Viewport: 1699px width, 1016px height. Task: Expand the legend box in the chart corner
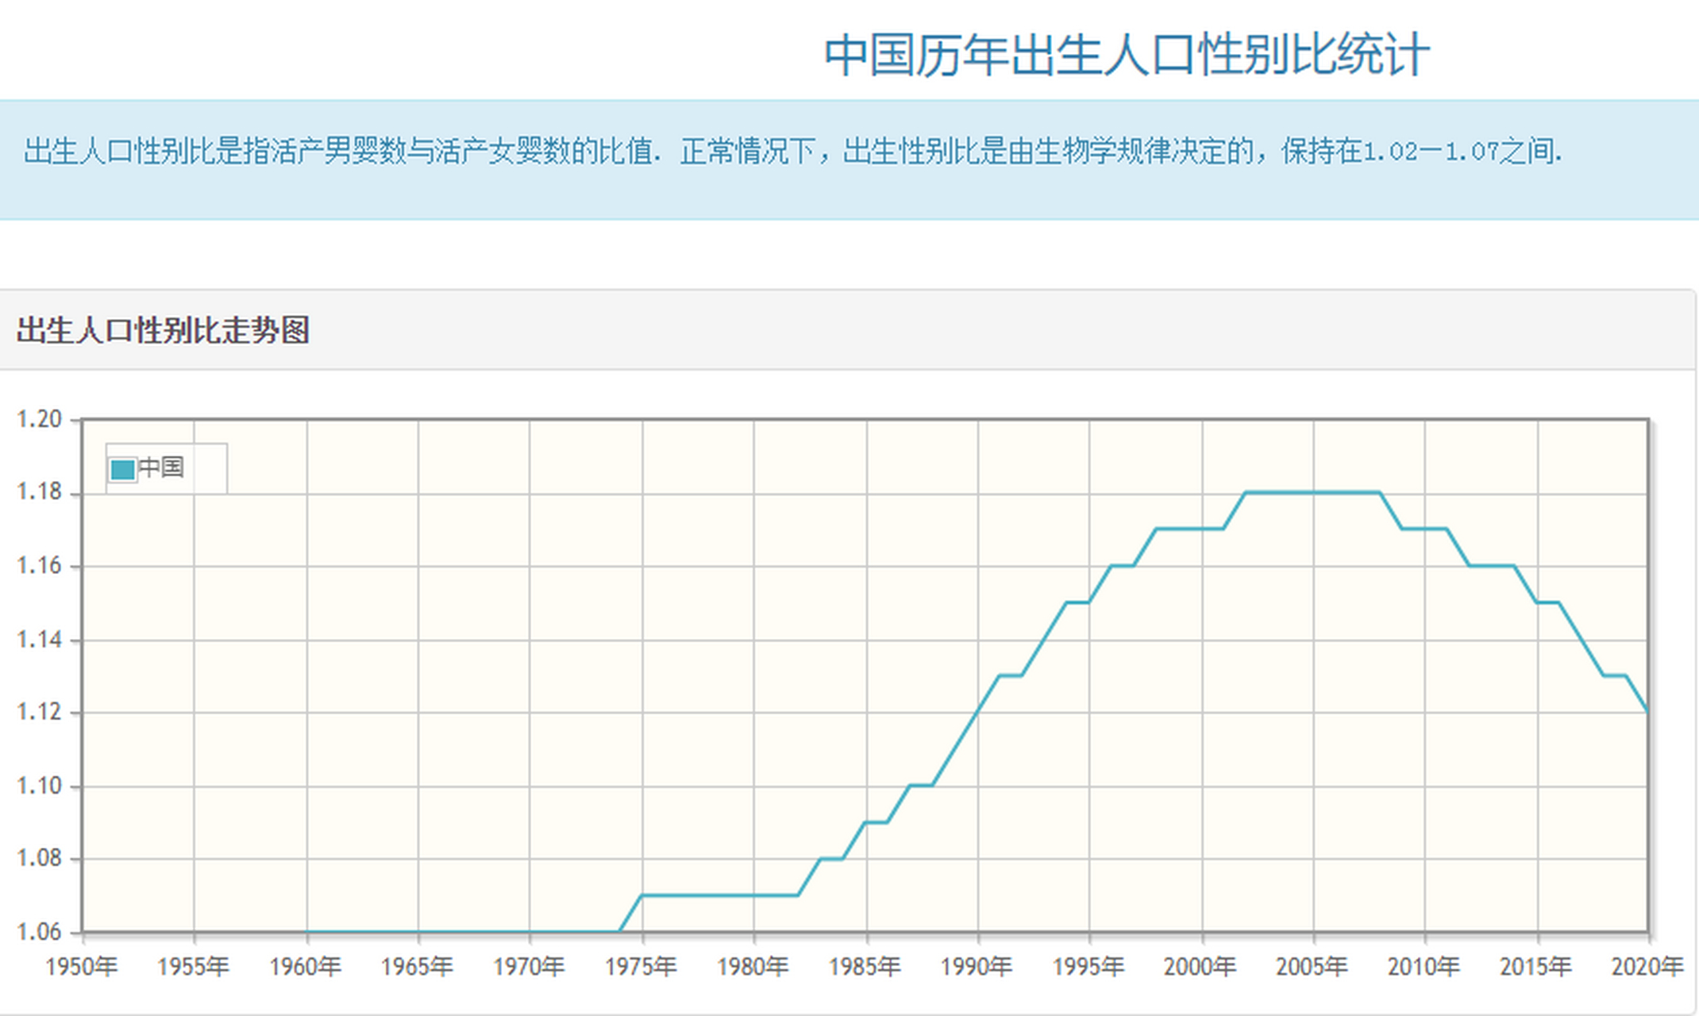[x=164, y=468]
